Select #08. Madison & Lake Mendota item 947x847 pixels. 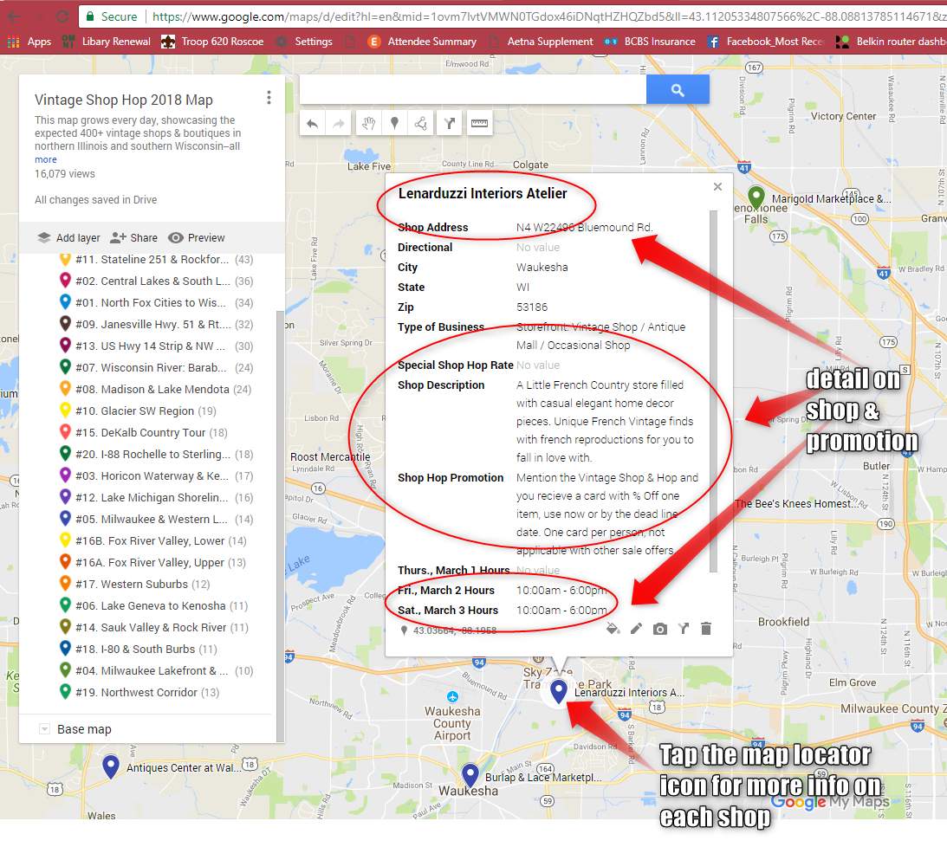tap(156, 390)
